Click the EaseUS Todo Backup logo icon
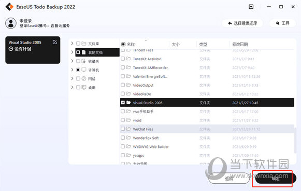Viewport: 301px width, 191px height. pos(9,7)
